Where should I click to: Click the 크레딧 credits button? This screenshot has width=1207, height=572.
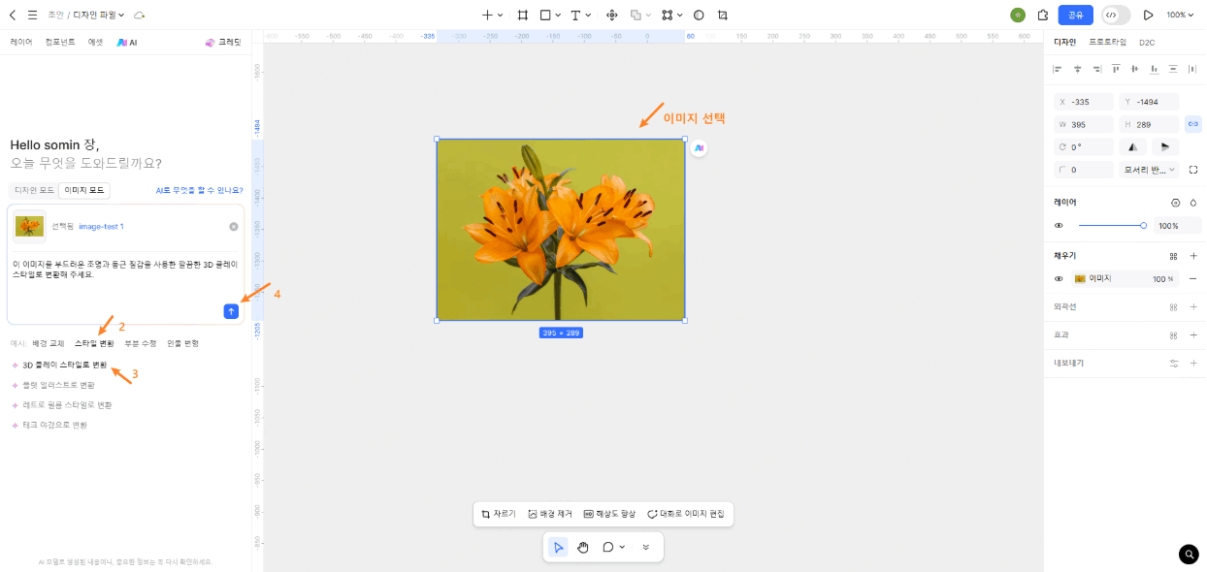point(223,43)
